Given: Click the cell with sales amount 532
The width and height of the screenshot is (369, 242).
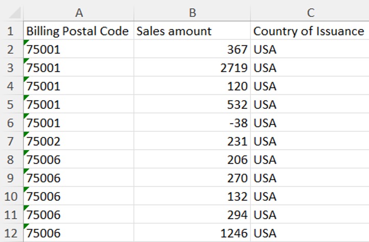Looking at the screenshot, I should 192,105.
